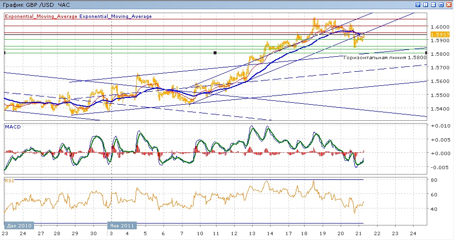Viewport: 454px width, 240px height.
Task: Click the MACD indicator label
Action: pos(13,127)
